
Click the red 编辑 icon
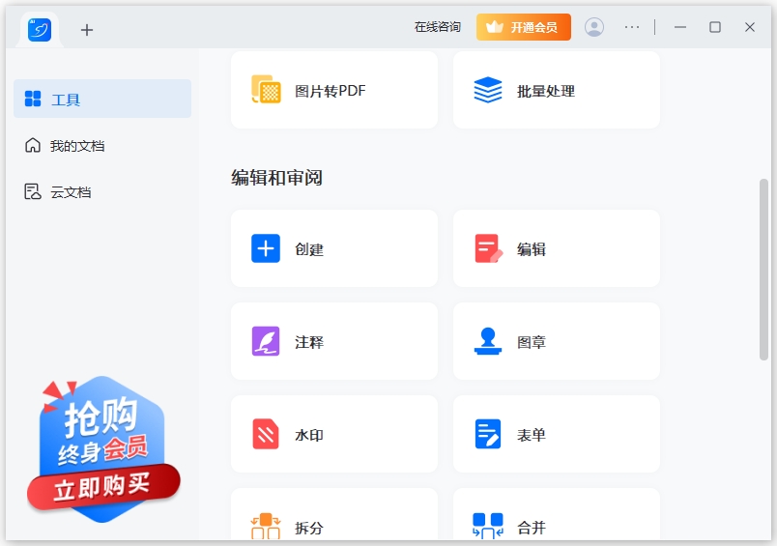[x=489, y=248]
